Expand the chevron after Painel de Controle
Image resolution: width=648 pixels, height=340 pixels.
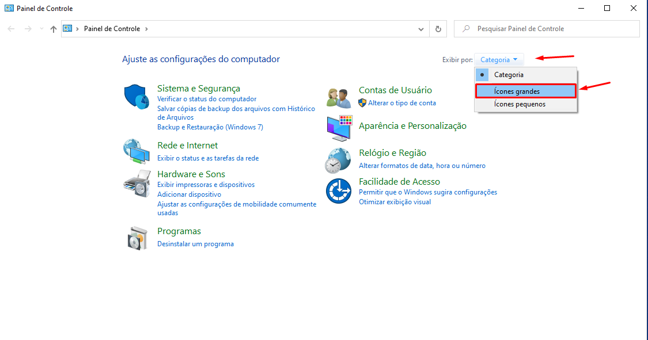click(x=146, y=29)
